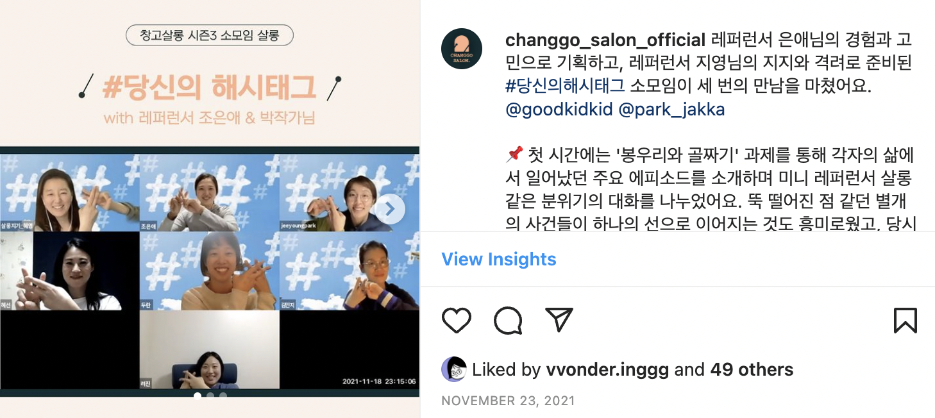Open comments with the speech bubble icon

coord(508,320)
